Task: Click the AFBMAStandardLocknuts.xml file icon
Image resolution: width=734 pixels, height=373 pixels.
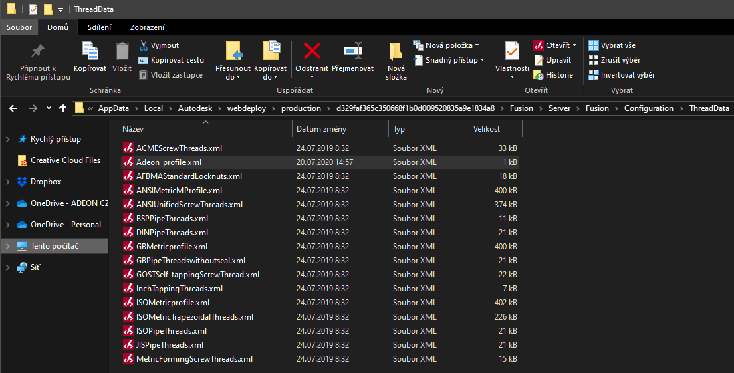Action: click(128, 176)
